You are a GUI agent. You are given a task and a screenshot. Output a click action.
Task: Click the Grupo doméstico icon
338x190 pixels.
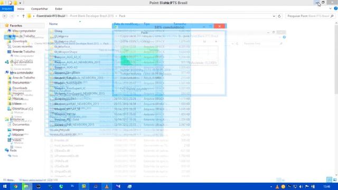click(x=7, y=62)
